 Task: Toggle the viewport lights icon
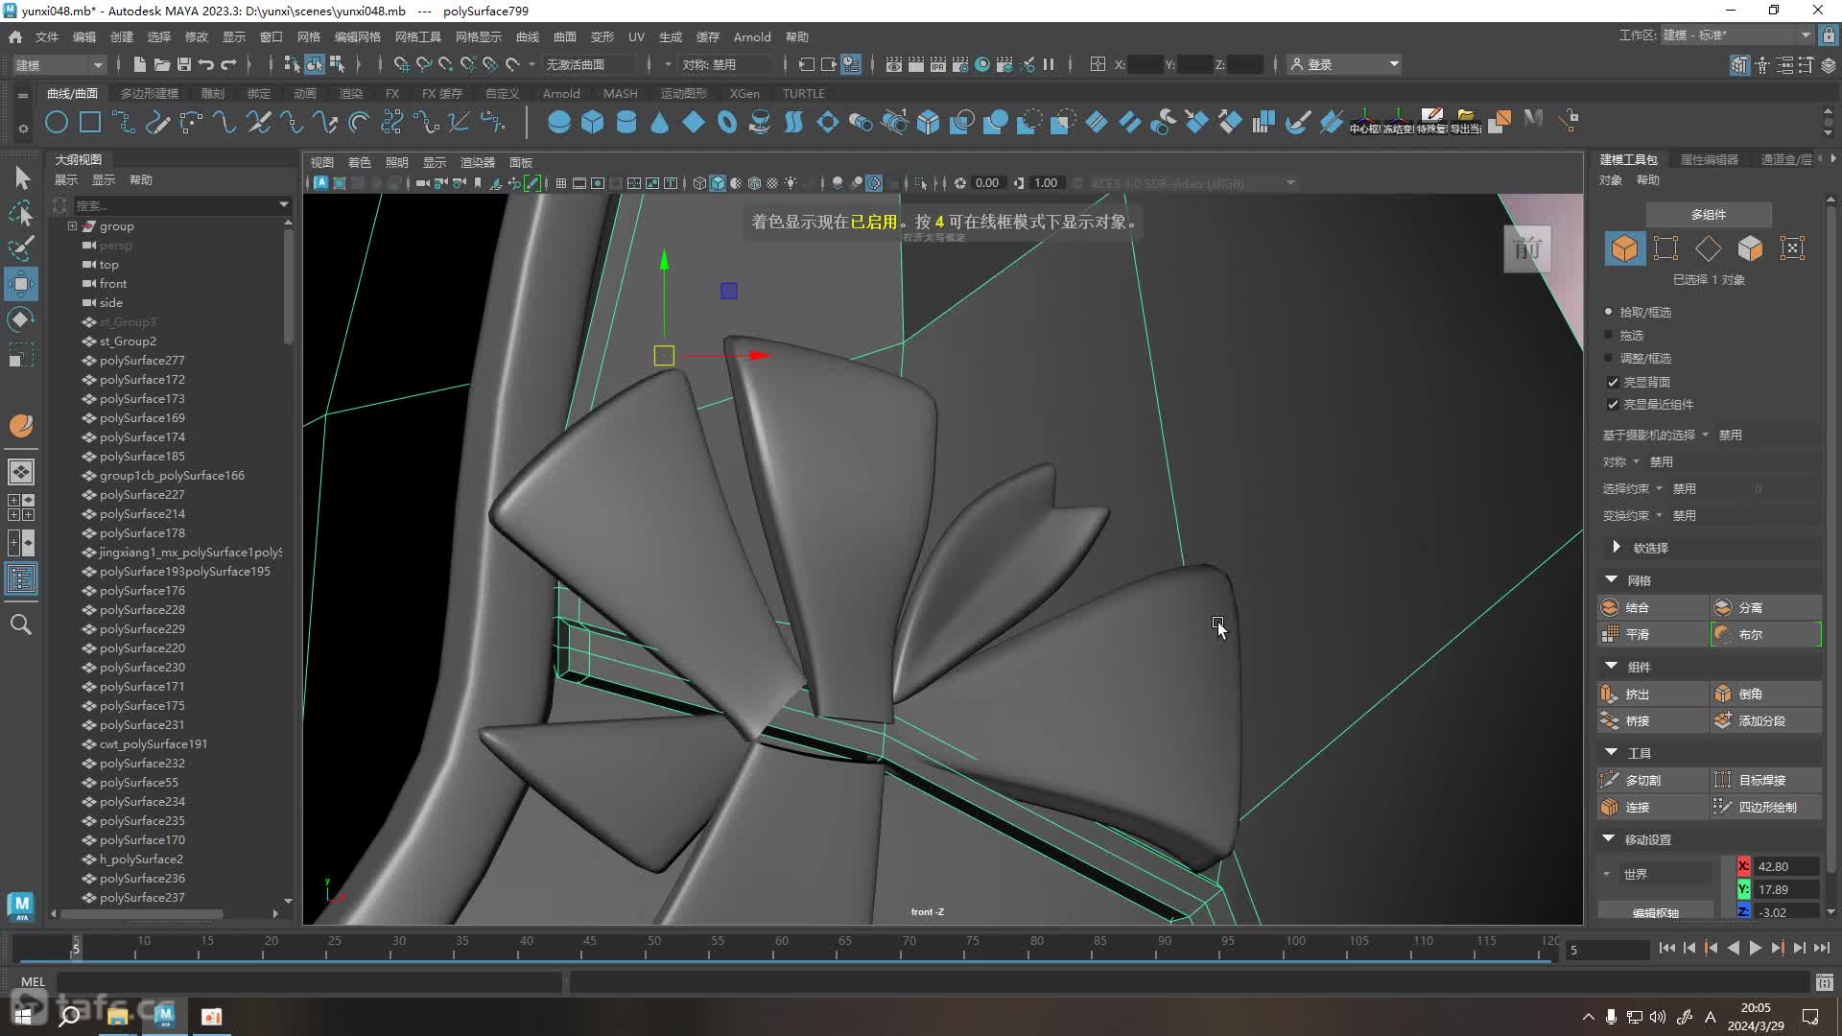(x=791, y=183)
